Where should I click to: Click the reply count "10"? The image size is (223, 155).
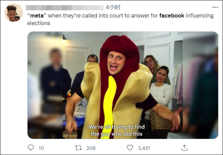coord(41,148)
